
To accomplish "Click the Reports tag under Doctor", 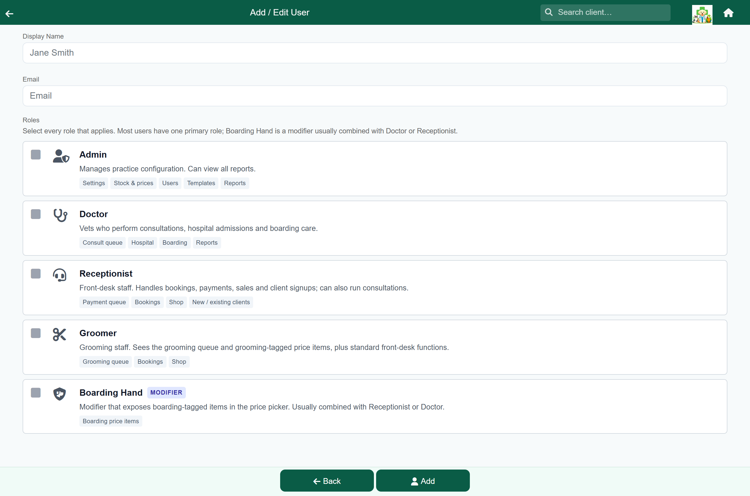I will click(207, 242).
